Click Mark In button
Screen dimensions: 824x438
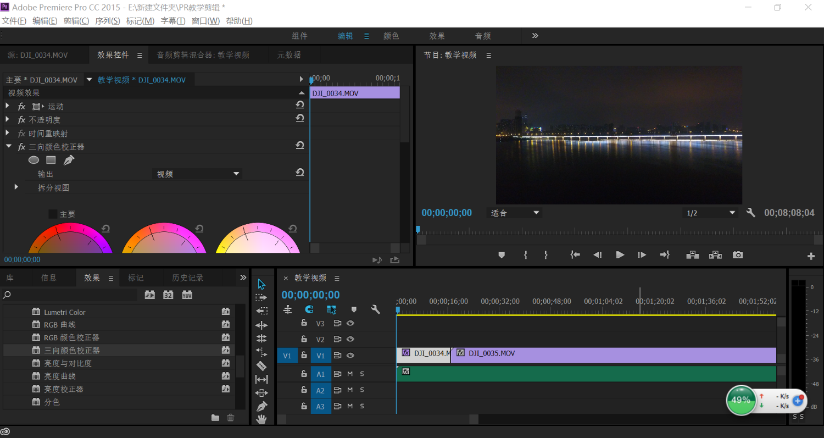pos(526,255)
